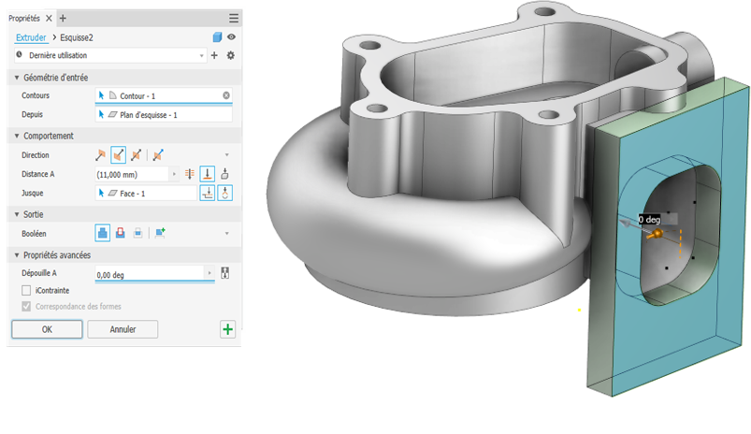Viewport: 751px width, 434px height.
Task: Cancel with the Annuler button
Action: (x=123, y=329)
